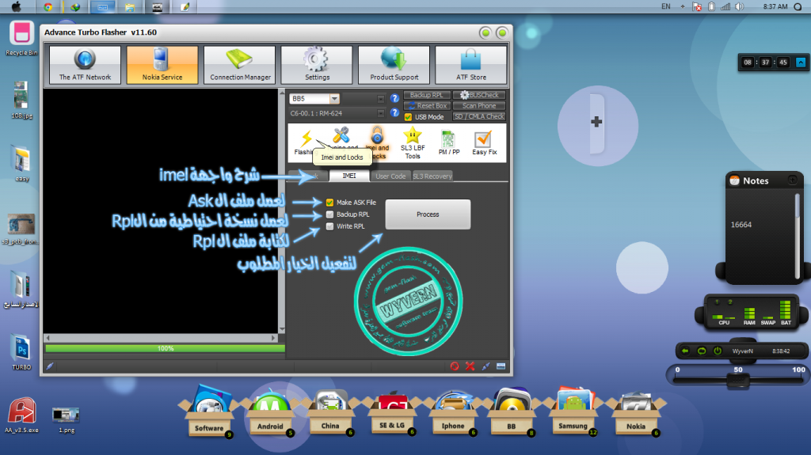Select the TURBO Photoshop file on desktop
Screen dimensions: 811x455
(x=21, y=352)
